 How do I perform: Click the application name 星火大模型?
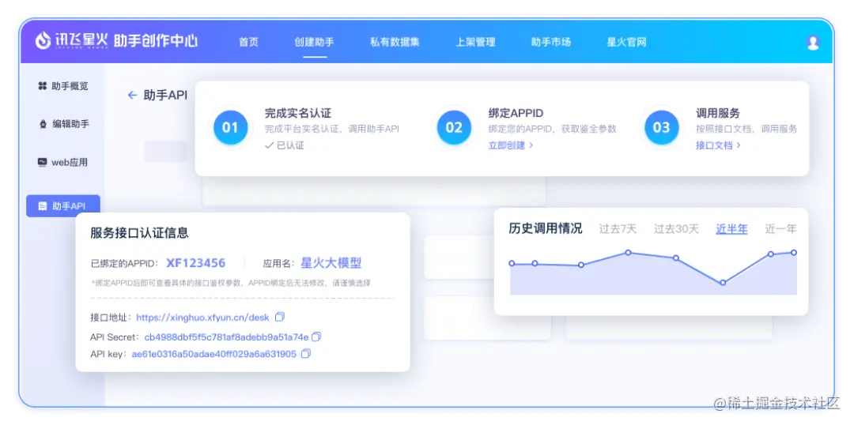(331, 263)
